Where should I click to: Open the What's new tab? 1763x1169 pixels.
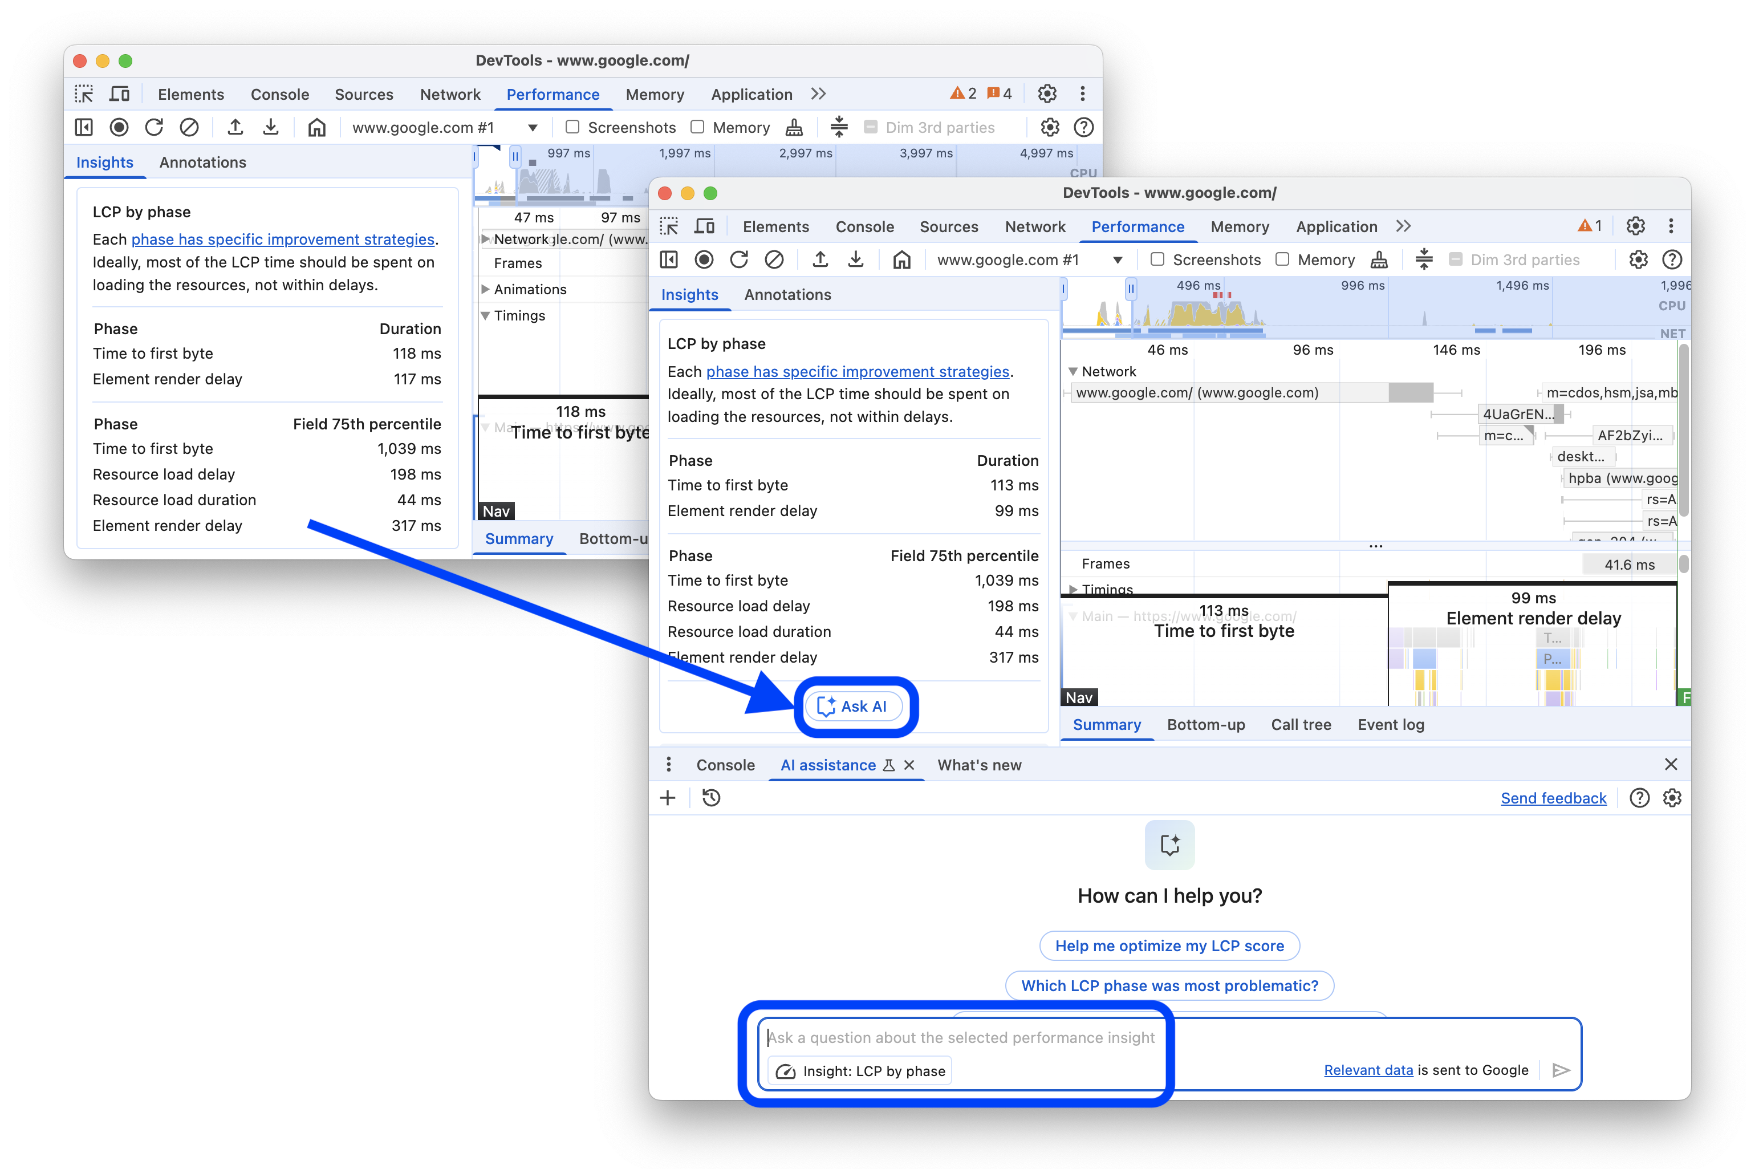click(x=979, y=765)
